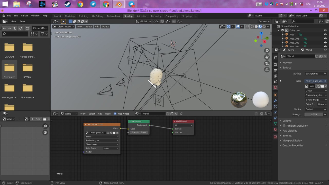The height and width of the screenshot is (185, 329).
Task: Enable the Use Nodes checkbox
Action: tap(115, 114)
